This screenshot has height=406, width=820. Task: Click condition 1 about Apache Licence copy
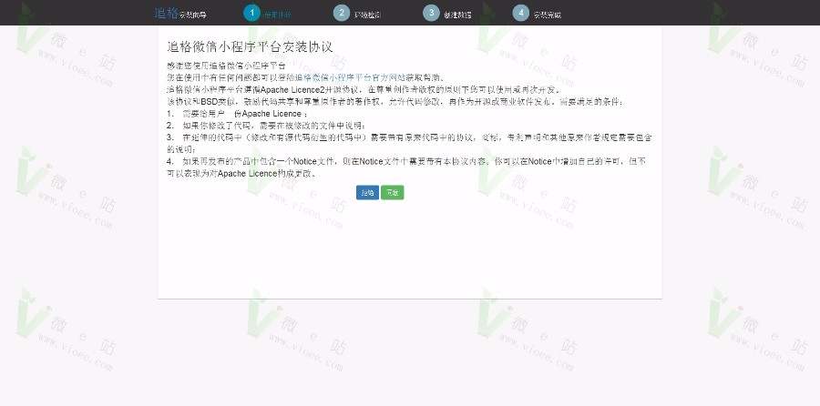coord(238,114)
